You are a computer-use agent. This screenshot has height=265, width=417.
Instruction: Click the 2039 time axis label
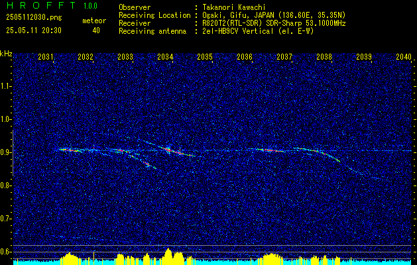(x=364, y=57)
